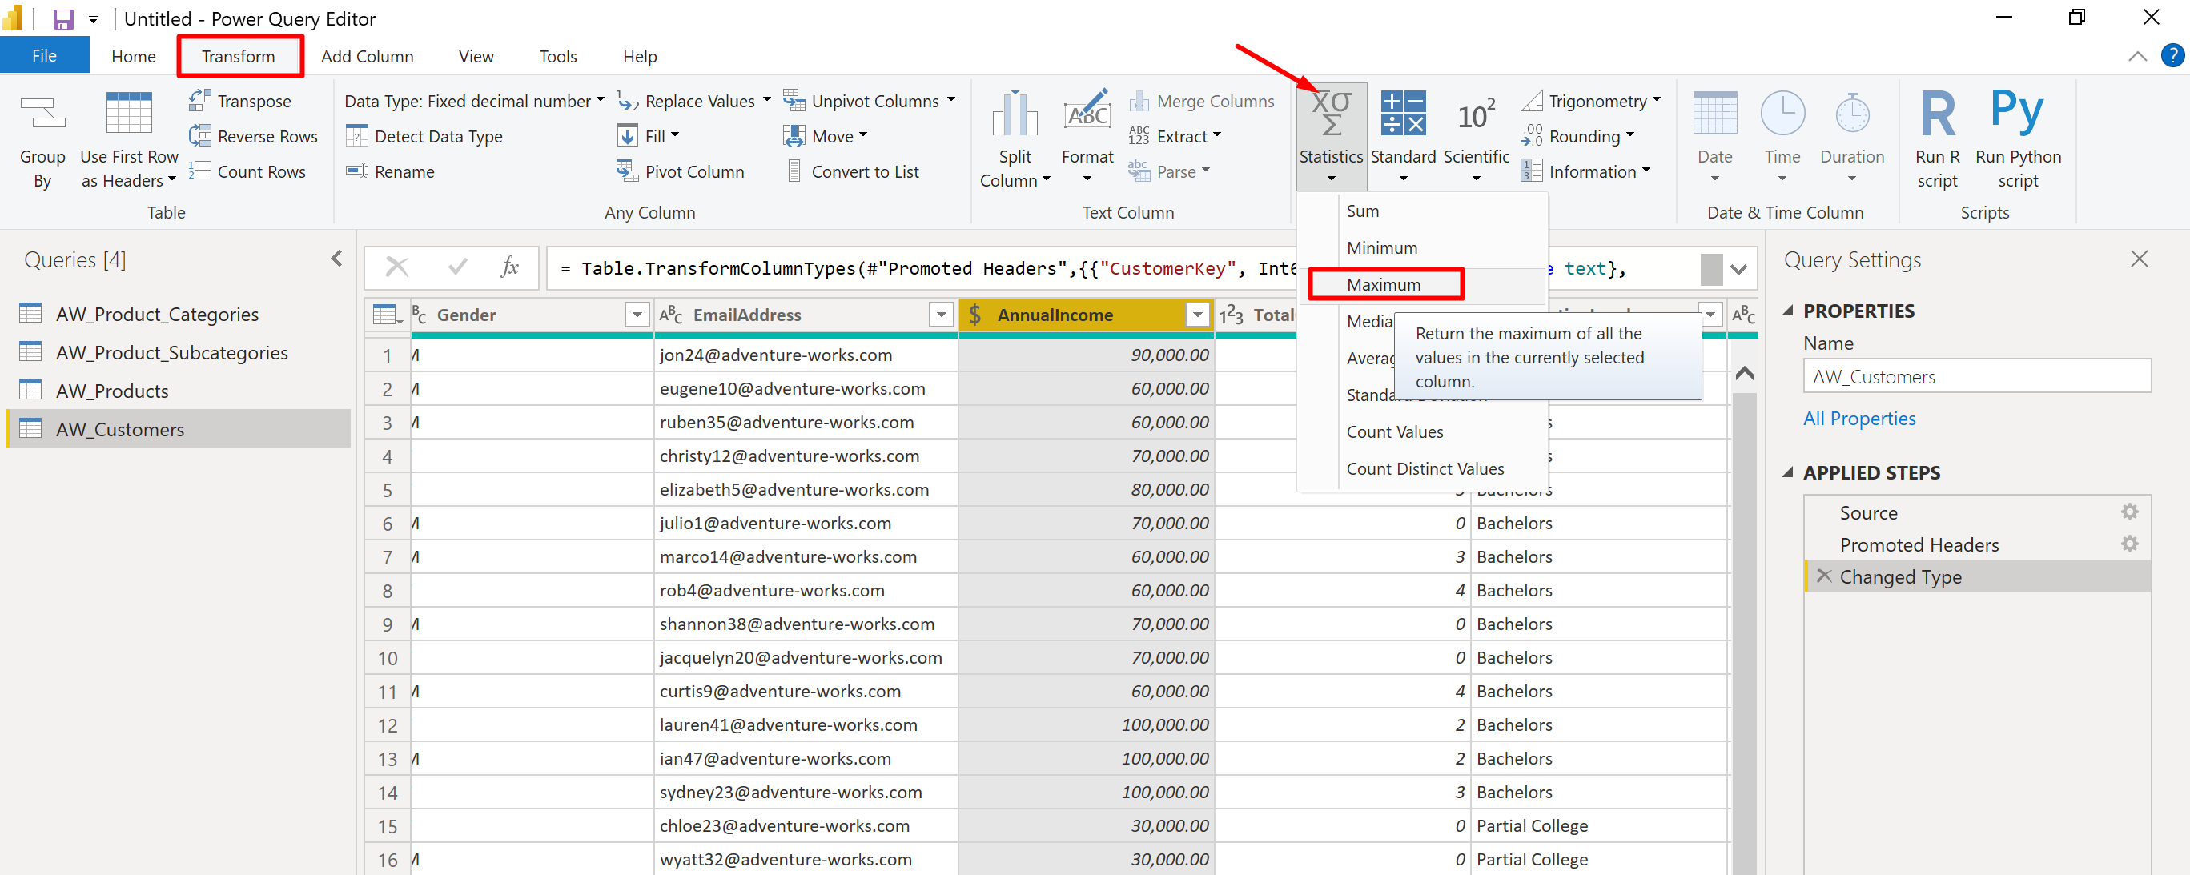This screenshot has height=875, width=2190.
Task: Open the table menu icon in grid corner
Action: click(388, 315)
